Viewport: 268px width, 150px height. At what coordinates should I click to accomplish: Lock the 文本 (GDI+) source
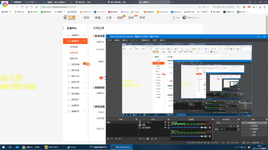coord(169,122)
